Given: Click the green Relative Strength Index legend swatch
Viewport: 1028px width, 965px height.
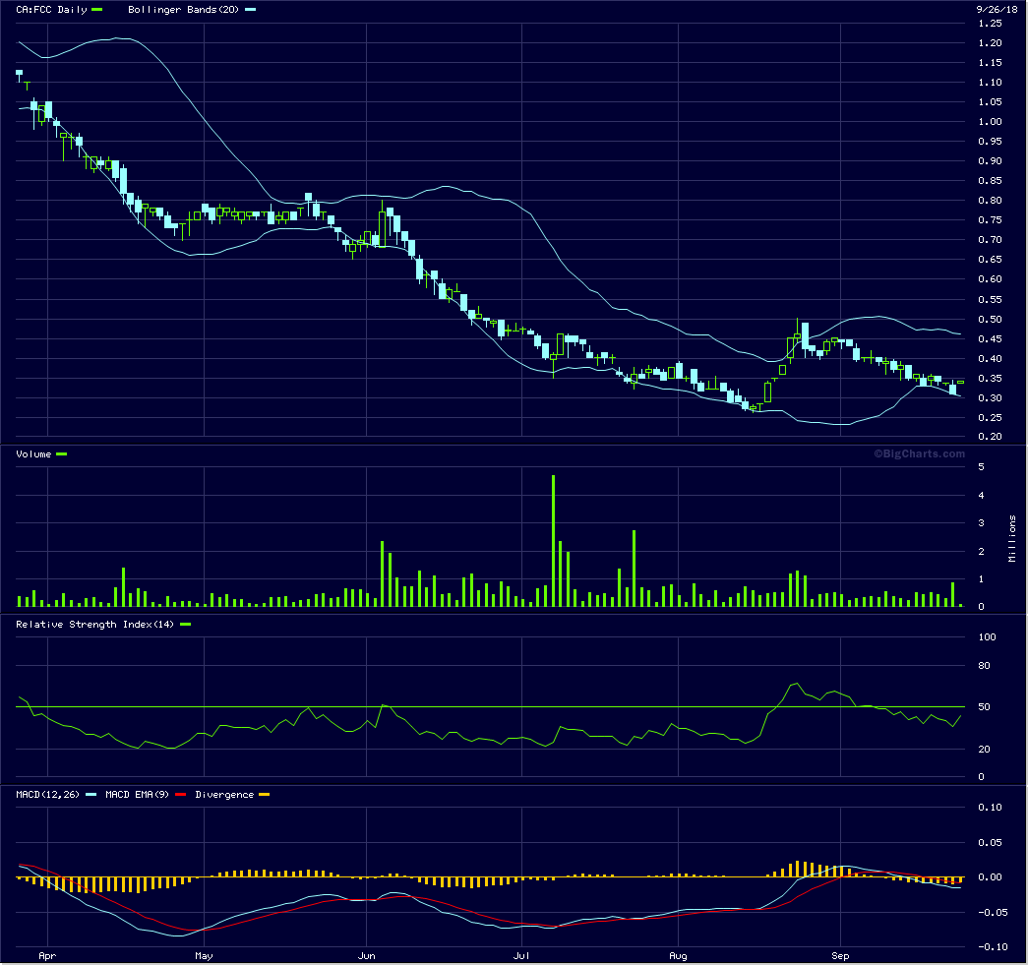Looking at the screenshot, I should pyautogui.click(x=186, y=624).
